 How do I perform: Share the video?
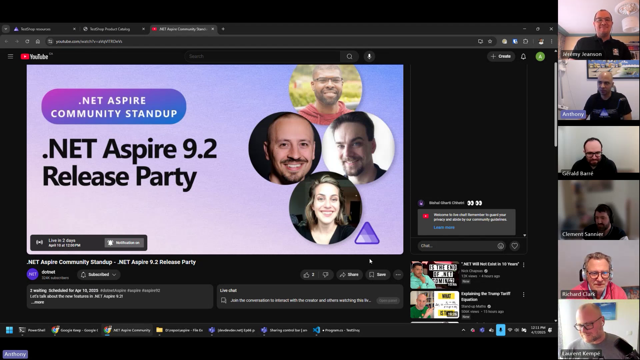pos(349,275)
